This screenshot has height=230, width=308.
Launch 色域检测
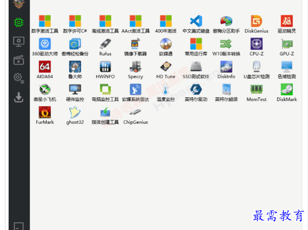[287, 70]
